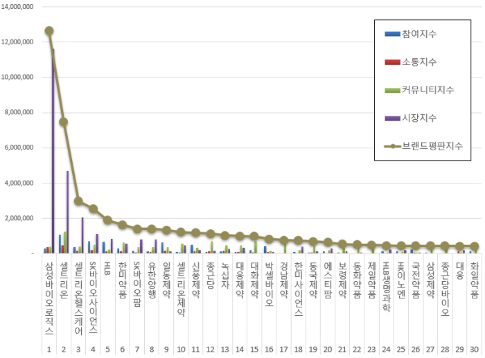Viewport: 485px width, 358px height.
Task: Select the 삼성바이오로직스 axis label
Action: 49,298
